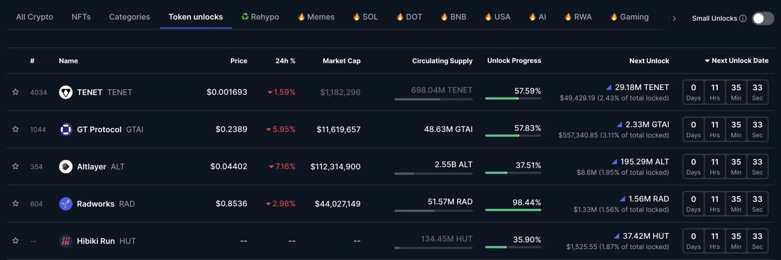This screenshot has height=260, width=781.
Task: Click the GT Protocol coin logo
Action: pos(65,130)
